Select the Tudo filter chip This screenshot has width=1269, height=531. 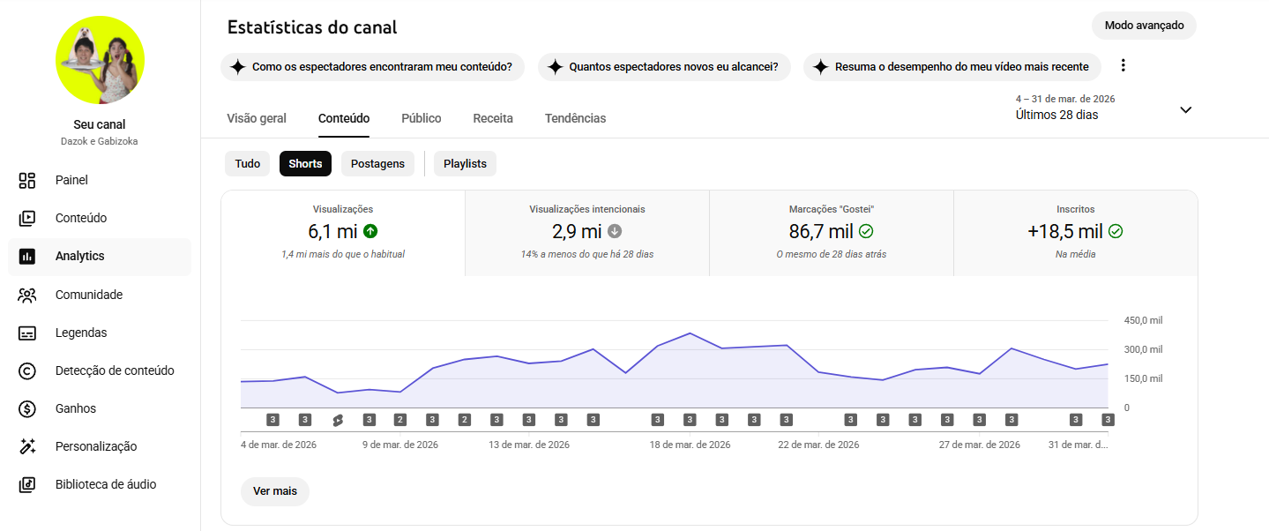(x=248, y=164)
